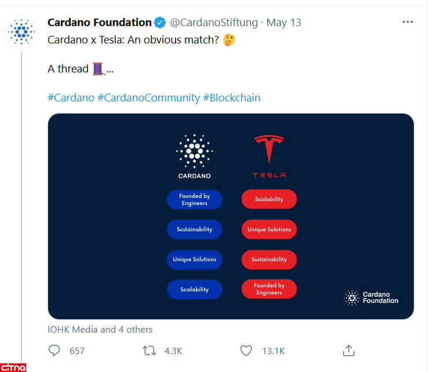Open the May 13 tweet timestamp

pos(284,23)
